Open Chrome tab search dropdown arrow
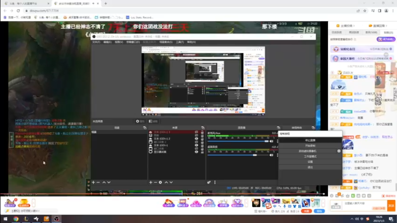This screenshot has width=397, height=223. click(x=364, y=3)
